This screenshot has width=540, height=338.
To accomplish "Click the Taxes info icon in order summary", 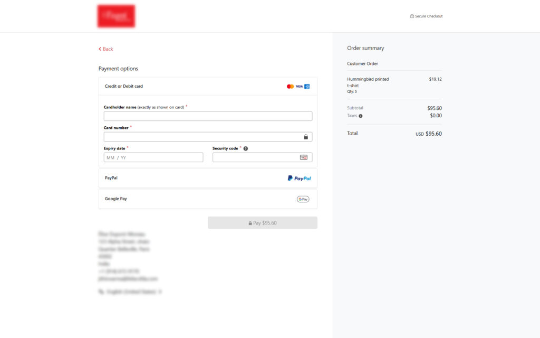I will click(x=360, y=115).
